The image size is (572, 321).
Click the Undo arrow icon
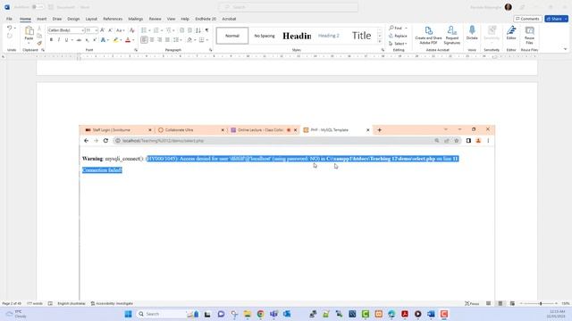pyautogui.click(x=10, y=28)
